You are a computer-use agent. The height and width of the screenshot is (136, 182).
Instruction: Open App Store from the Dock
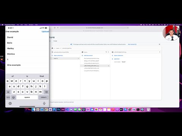pos(126,110)
